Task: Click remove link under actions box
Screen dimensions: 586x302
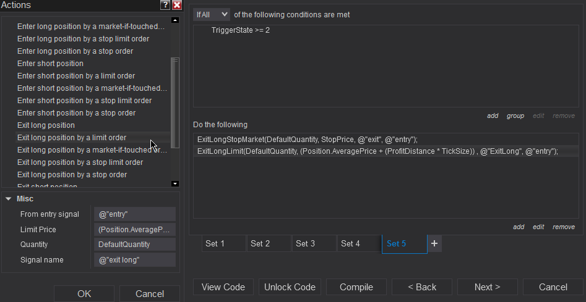Action: [x=563, y=227]
